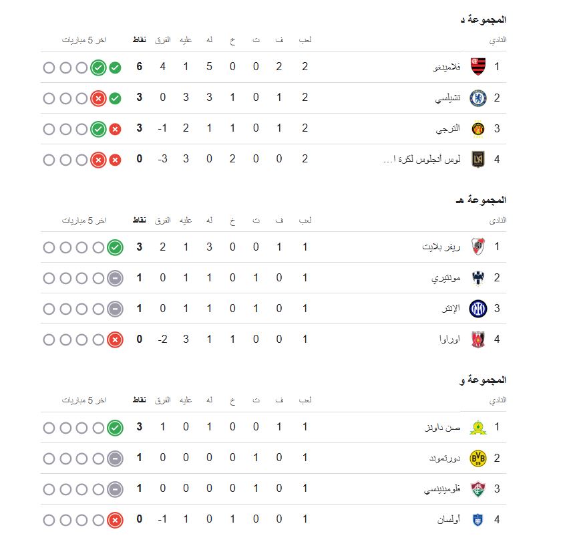Click the Sundowns club crest

479,426
